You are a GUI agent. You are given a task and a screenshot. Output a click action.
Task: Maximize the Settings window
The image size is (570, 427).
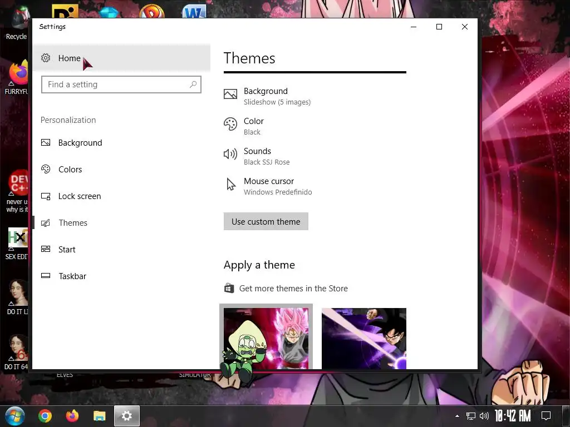point(439,27)
